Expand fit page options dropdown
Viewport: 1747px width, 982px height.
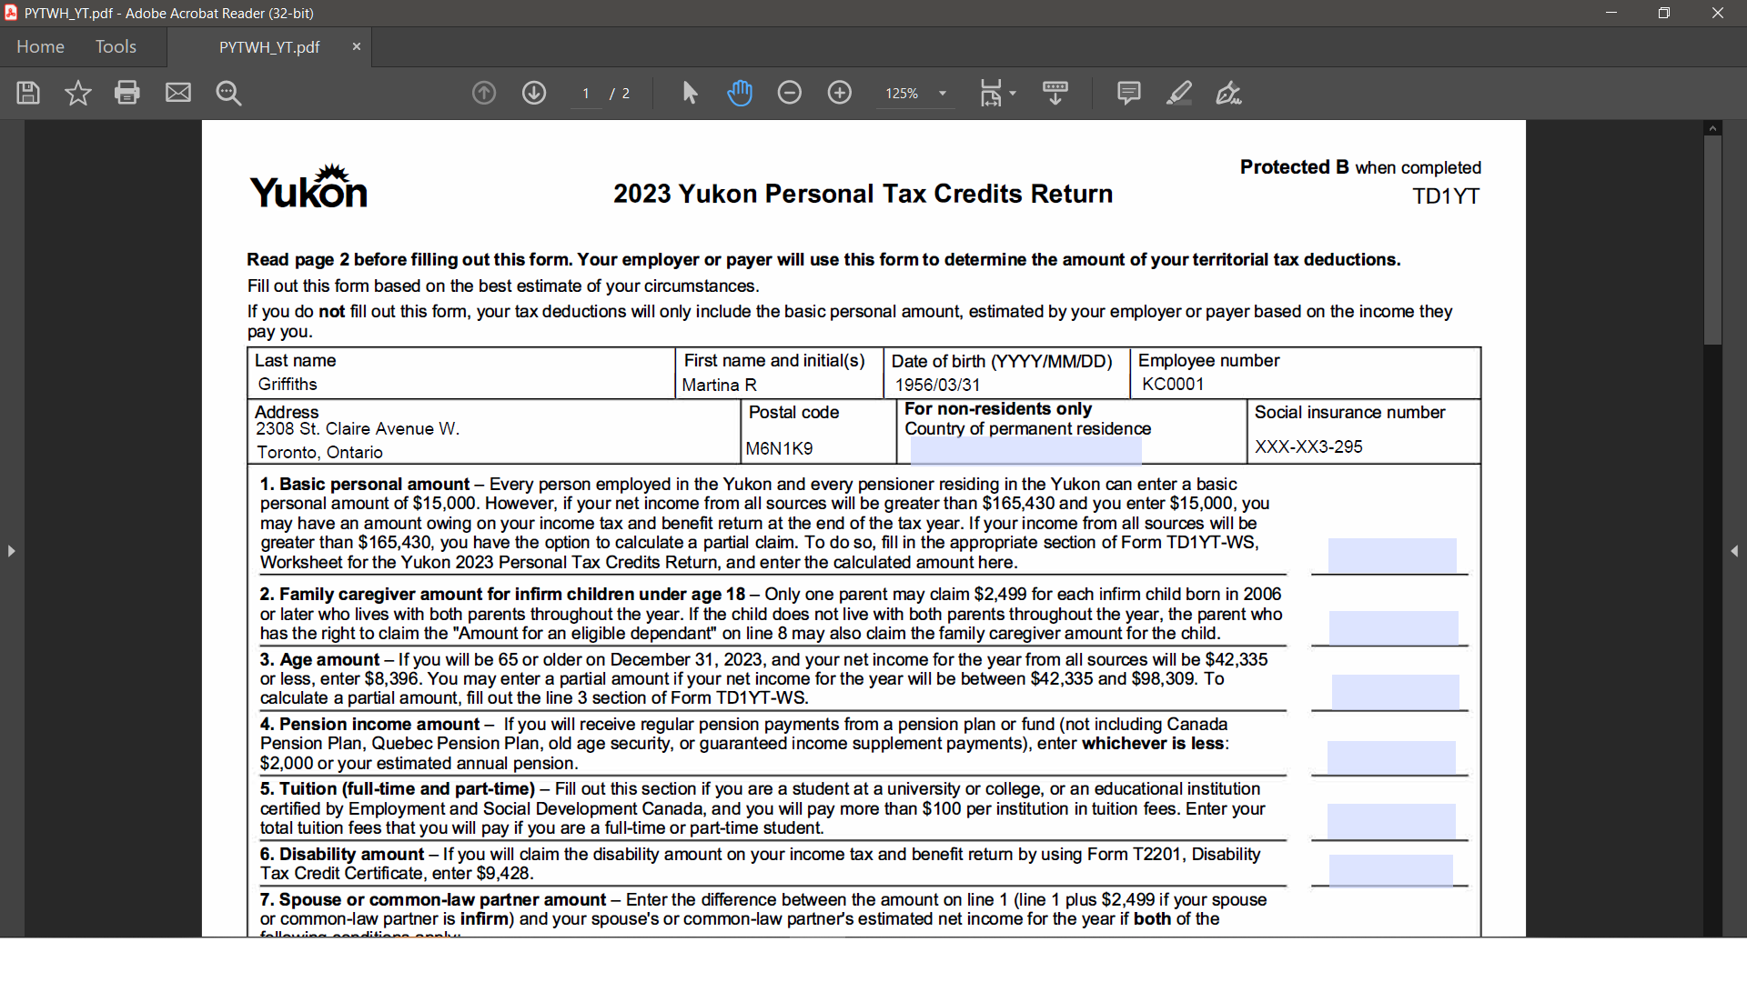pos(1013,93)
